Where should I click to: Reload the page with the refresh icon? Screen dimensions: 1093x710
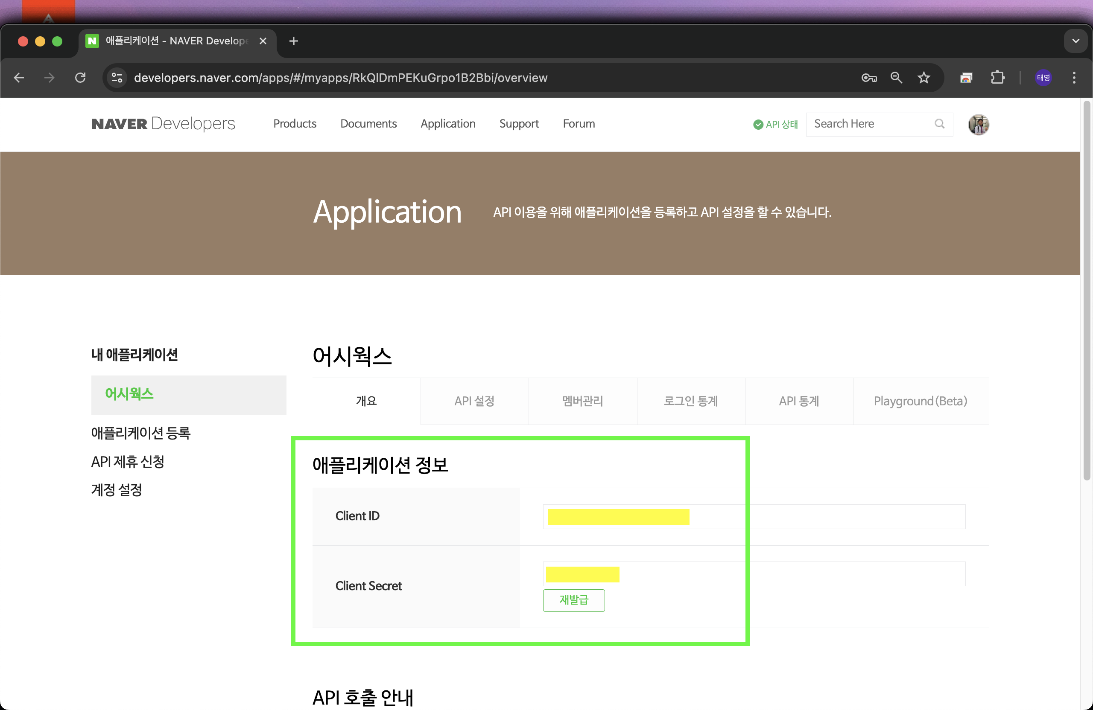[x=80, y=78]
